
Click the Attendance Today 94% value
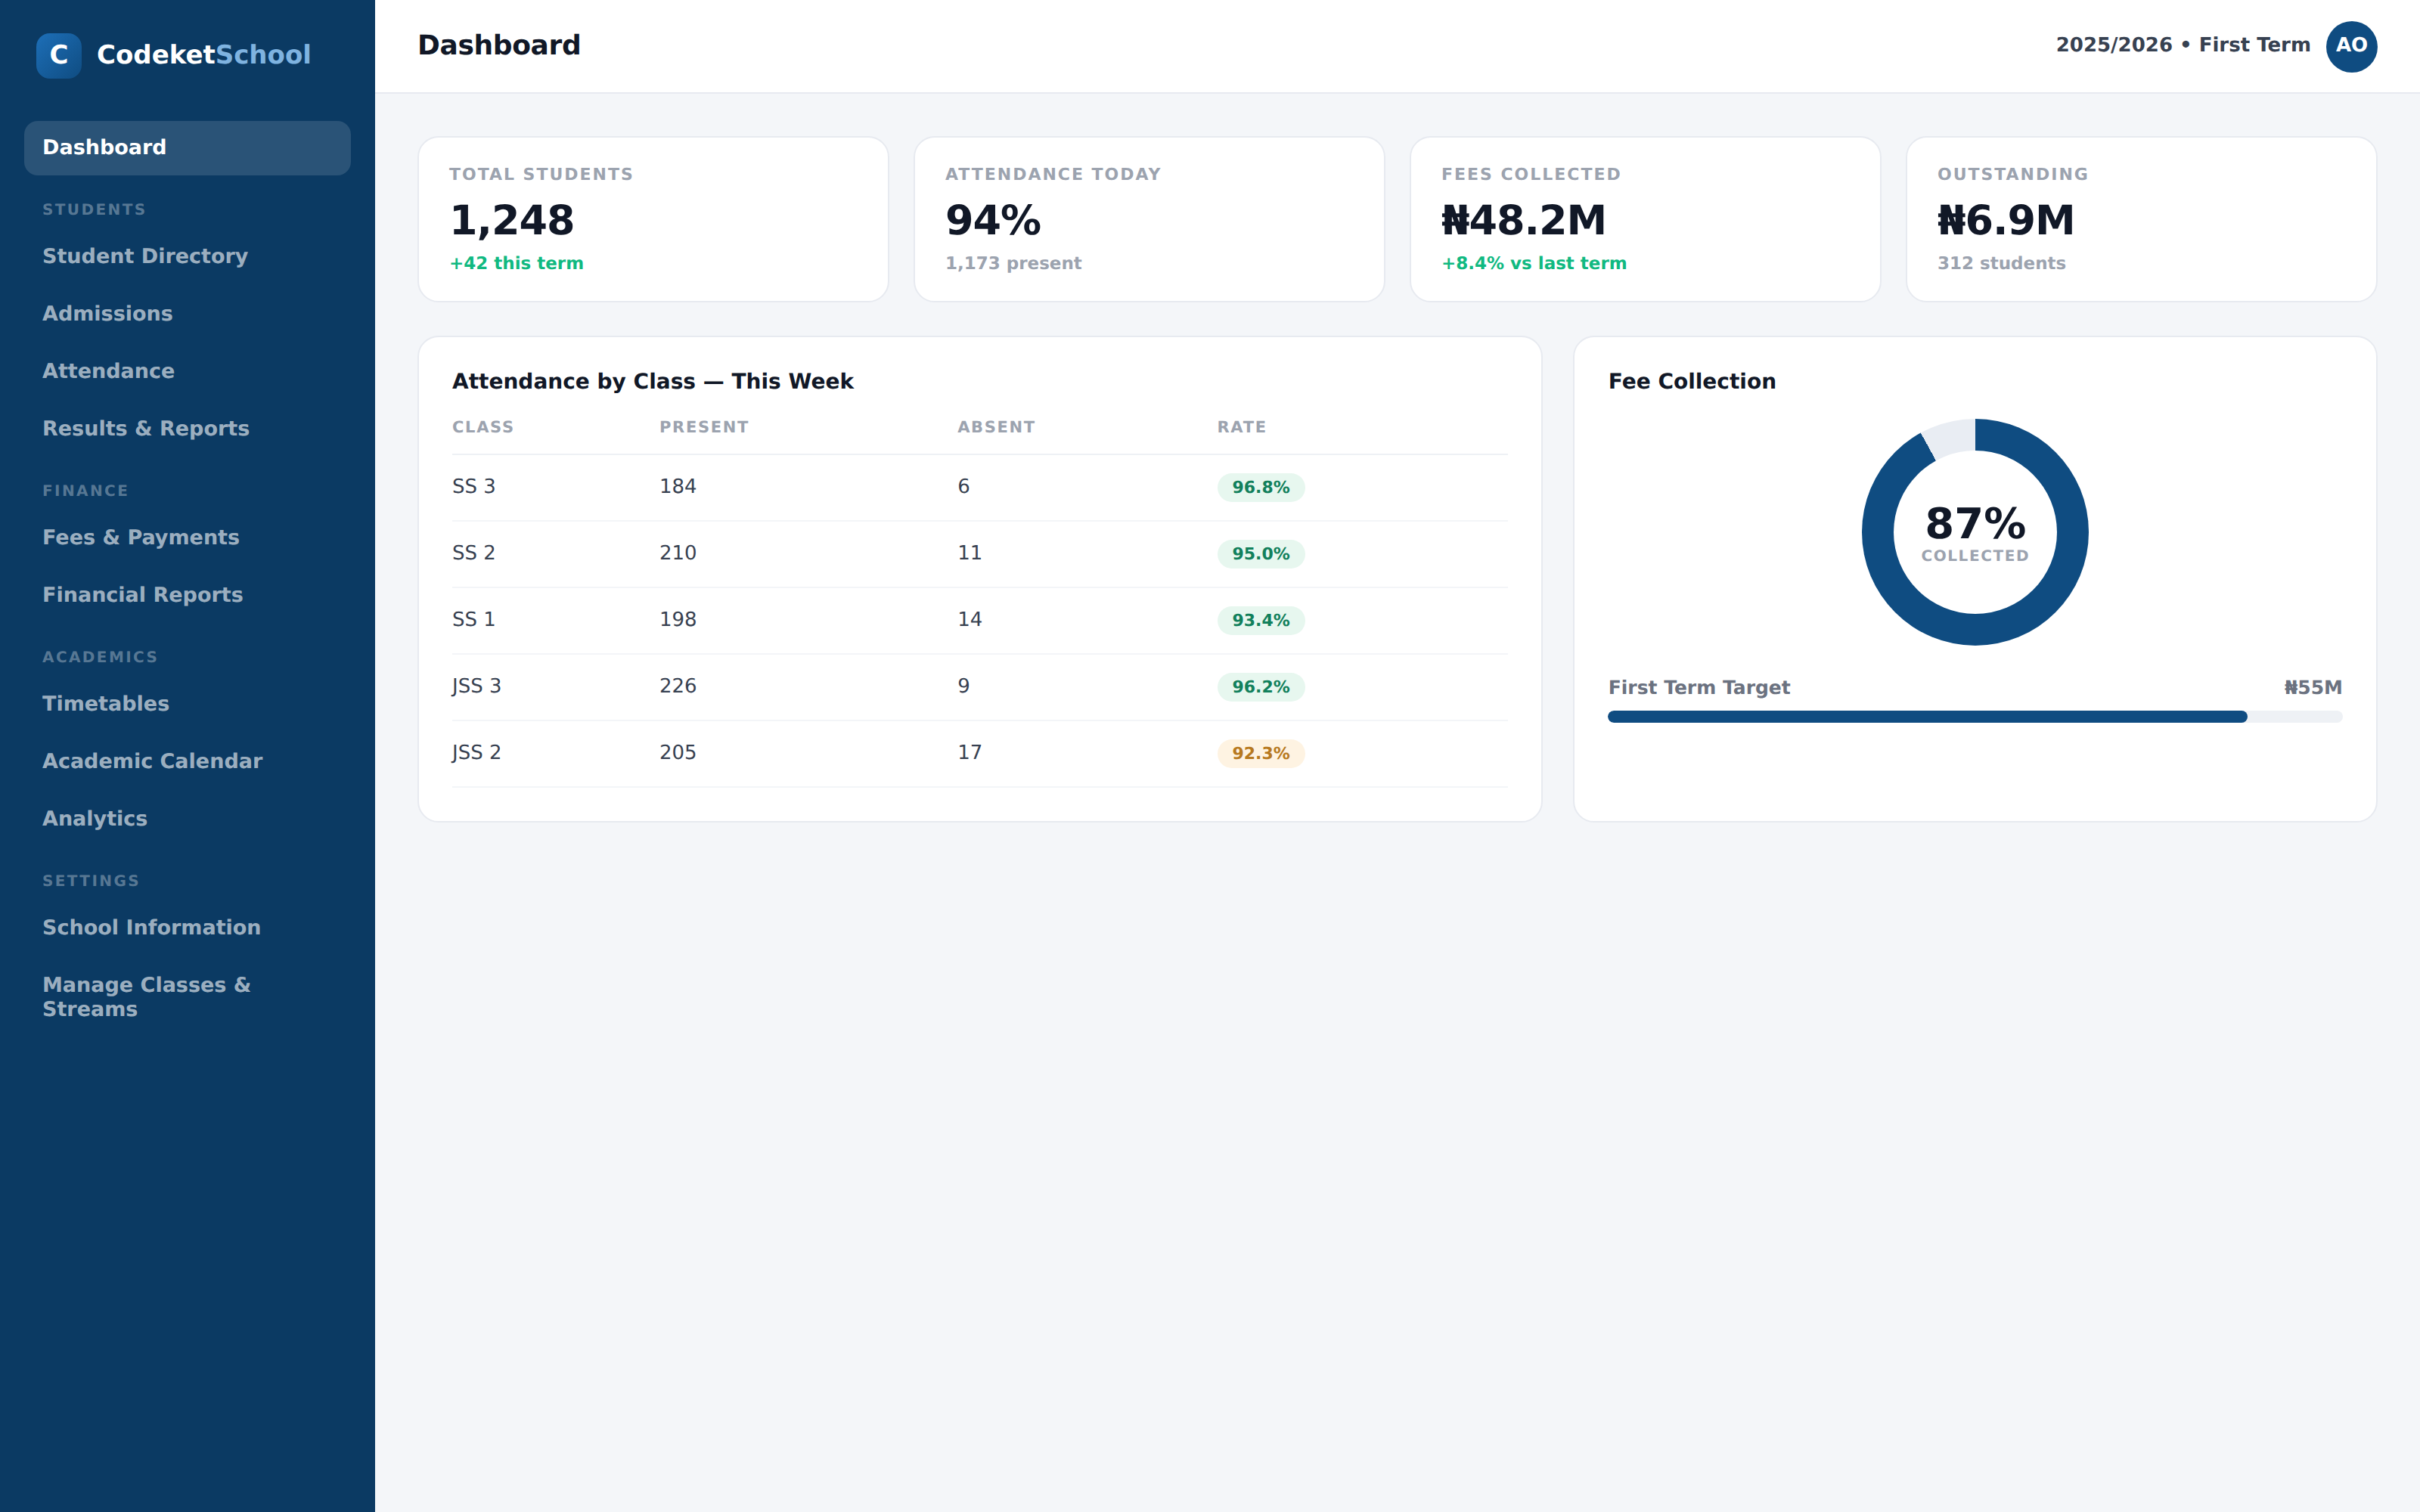[x=993, y=220]
